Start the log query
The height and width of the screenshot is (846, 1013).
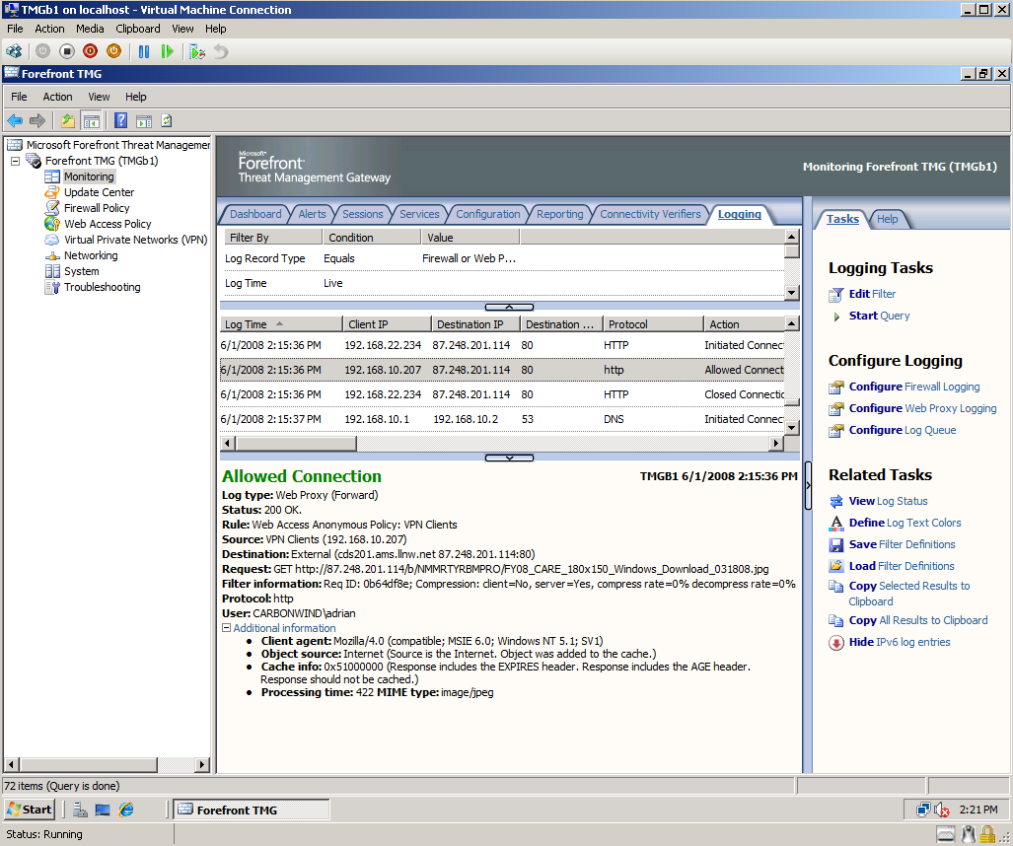(879, 316)
